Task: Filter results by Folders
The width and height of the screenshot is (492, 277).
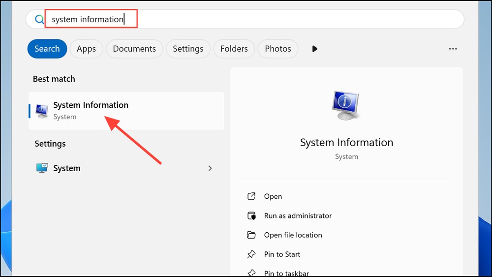Action: [234, 49]
